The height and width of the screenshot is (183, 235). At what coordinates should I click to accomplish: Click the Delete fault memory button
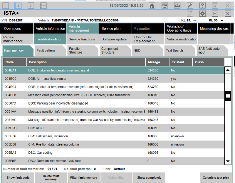[x=51, y=178]
